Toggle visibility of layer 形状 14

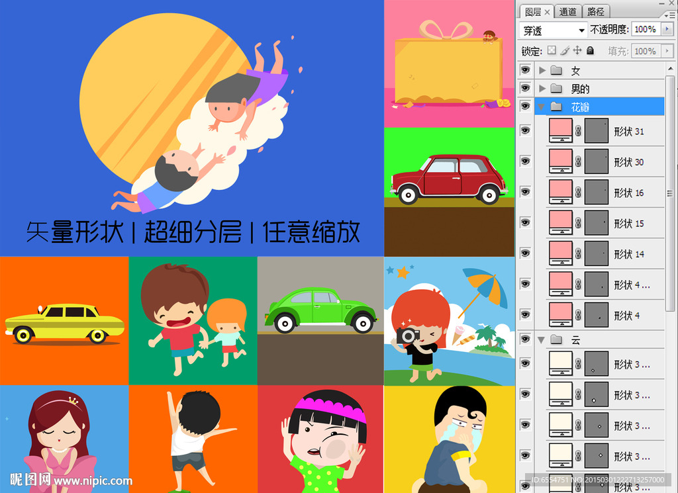click(525, 253)
